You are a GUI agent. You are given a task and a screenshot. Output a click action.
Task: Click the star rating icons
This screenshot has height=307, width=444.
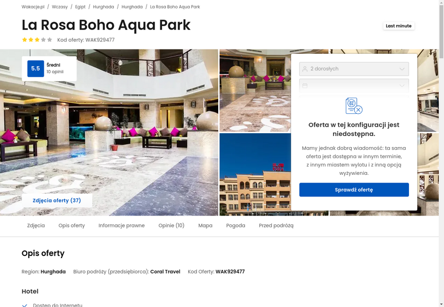click(x=37, y=39)
